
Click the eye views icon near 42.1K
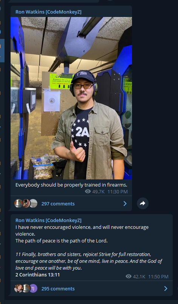(x=129, y=276)
